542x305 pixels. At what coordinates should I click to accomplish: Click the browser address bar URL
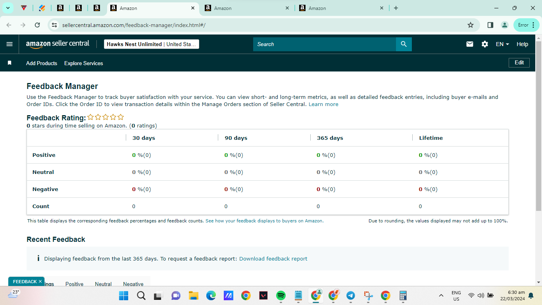134,25
